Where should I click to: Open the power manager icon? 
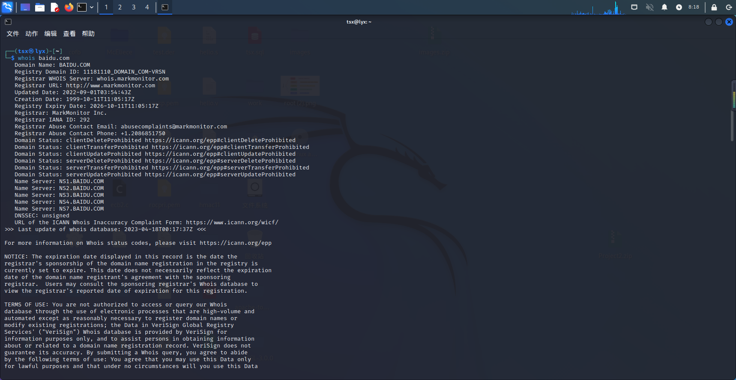click(679, 7)
